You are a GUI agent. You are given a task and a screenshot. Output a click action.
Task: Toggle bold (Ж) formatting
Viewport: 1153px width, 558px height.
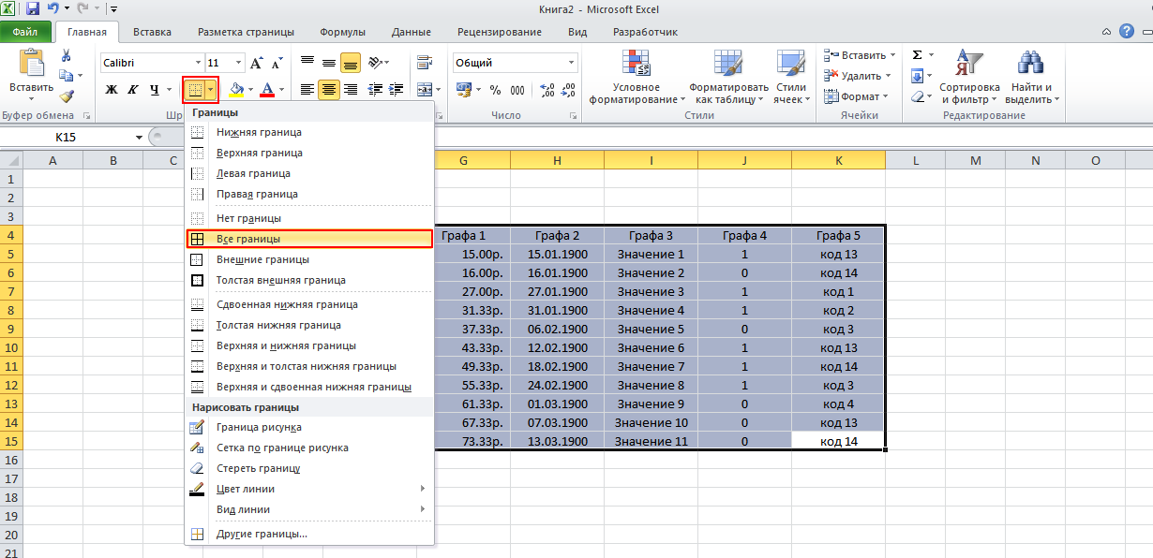pyautogui.click(x=111, y=90)
